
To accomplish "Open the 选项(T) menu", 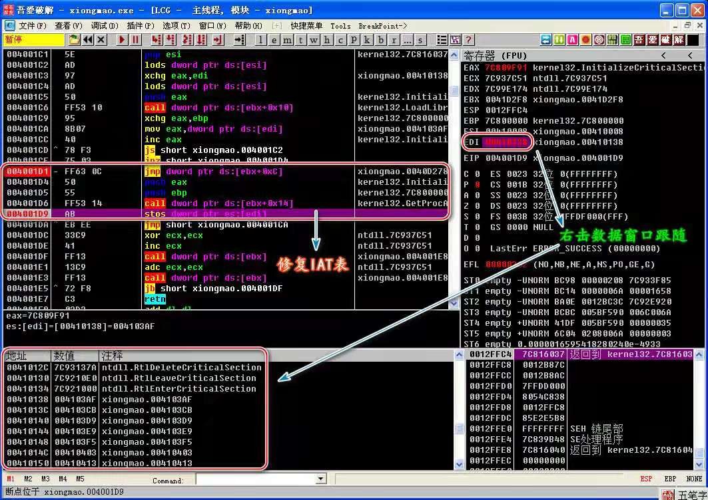I will click(x=176, y=26).
